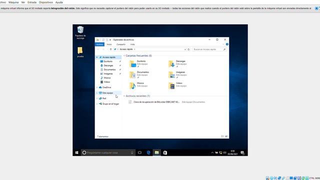Select Música in the navigation pane
This screenshot has width=320, height=180.
coord(107,78)
